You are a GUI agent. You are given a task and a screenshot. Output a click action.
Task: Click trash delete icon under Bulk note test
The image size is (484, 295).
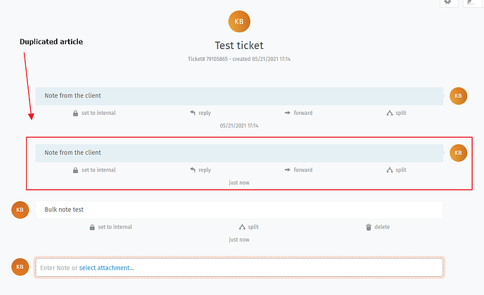coord(368,227)
